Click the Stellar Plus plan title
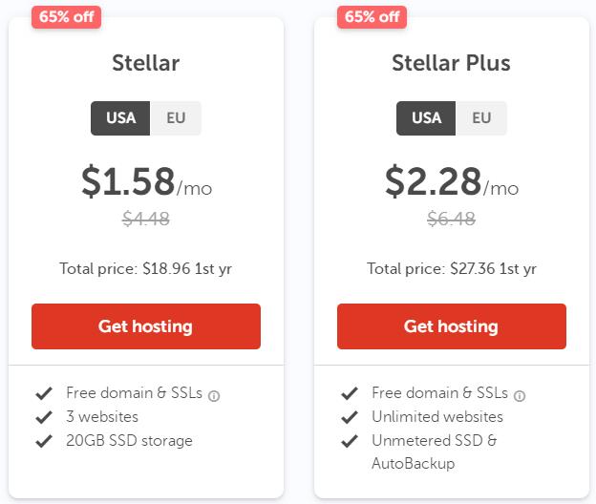The image size is (596, 504). click(x=451, y=64)
